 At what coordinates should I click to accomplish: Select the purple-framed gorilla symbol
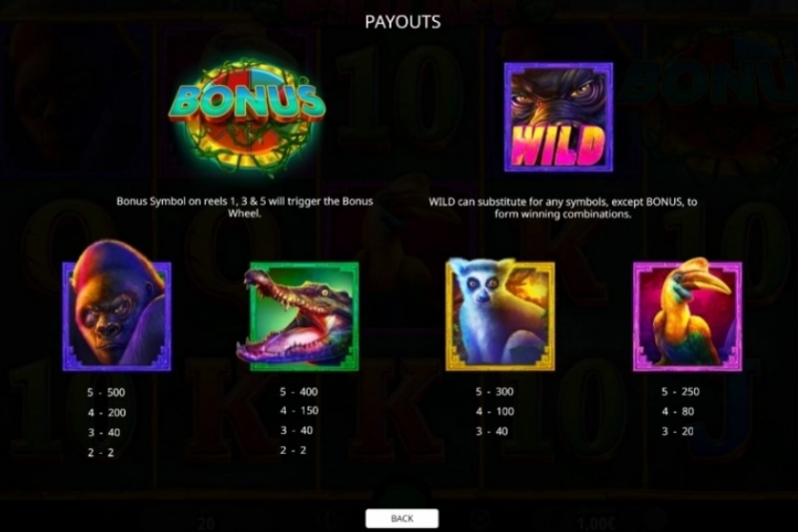(x=117, y=305)
